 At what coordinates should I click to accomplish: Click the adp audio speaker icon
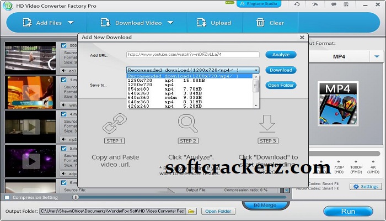point(64,173)
